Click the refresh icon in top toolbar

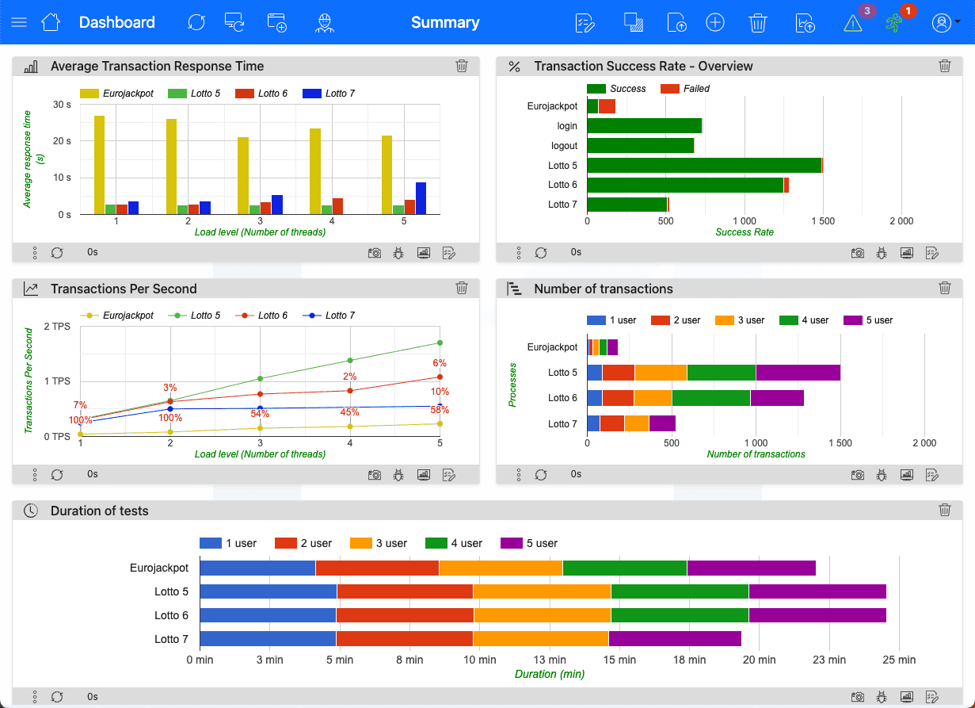[196, 22]
